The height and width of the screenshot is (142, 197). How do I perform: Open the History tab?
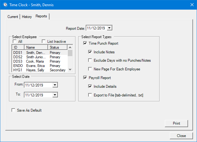coord(27,17)
